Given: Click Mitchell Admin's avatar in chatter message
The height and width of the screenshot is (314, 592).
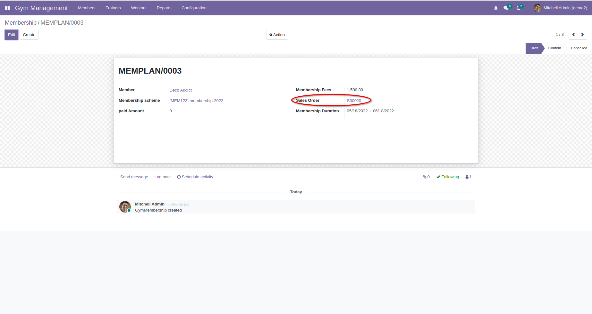Looking at the screenshot, I should tap(125, 207).
